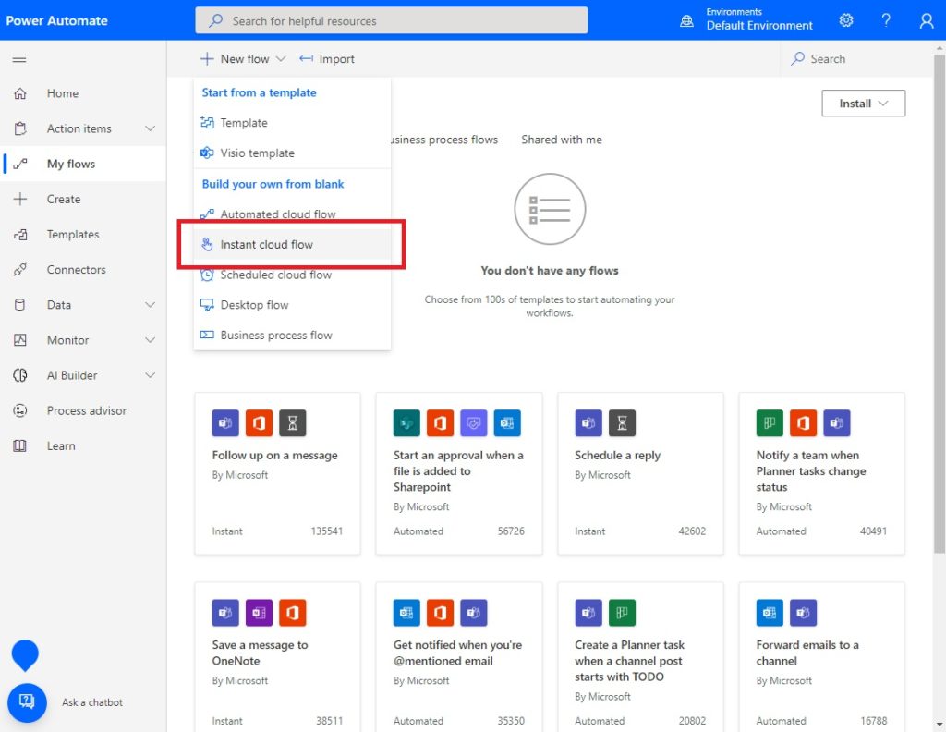This screenshot has width=946, height=732.
Task: Click the scrollbar down arrow
Action: tap(940, 725)
